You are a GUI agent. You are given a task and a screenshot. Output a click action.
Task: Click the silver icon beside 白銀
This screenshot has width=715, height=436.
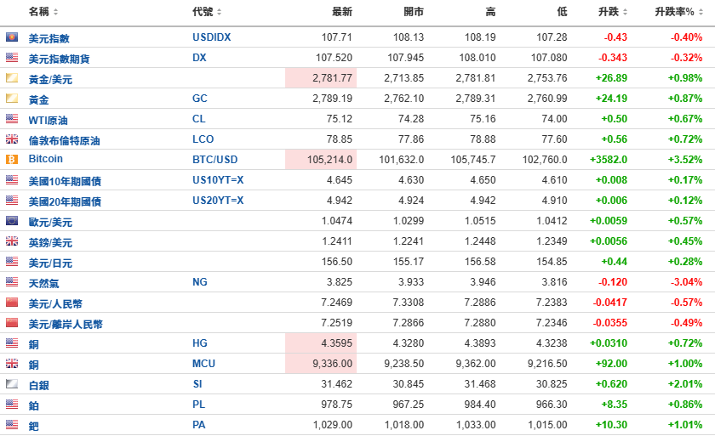click(12, 384)
